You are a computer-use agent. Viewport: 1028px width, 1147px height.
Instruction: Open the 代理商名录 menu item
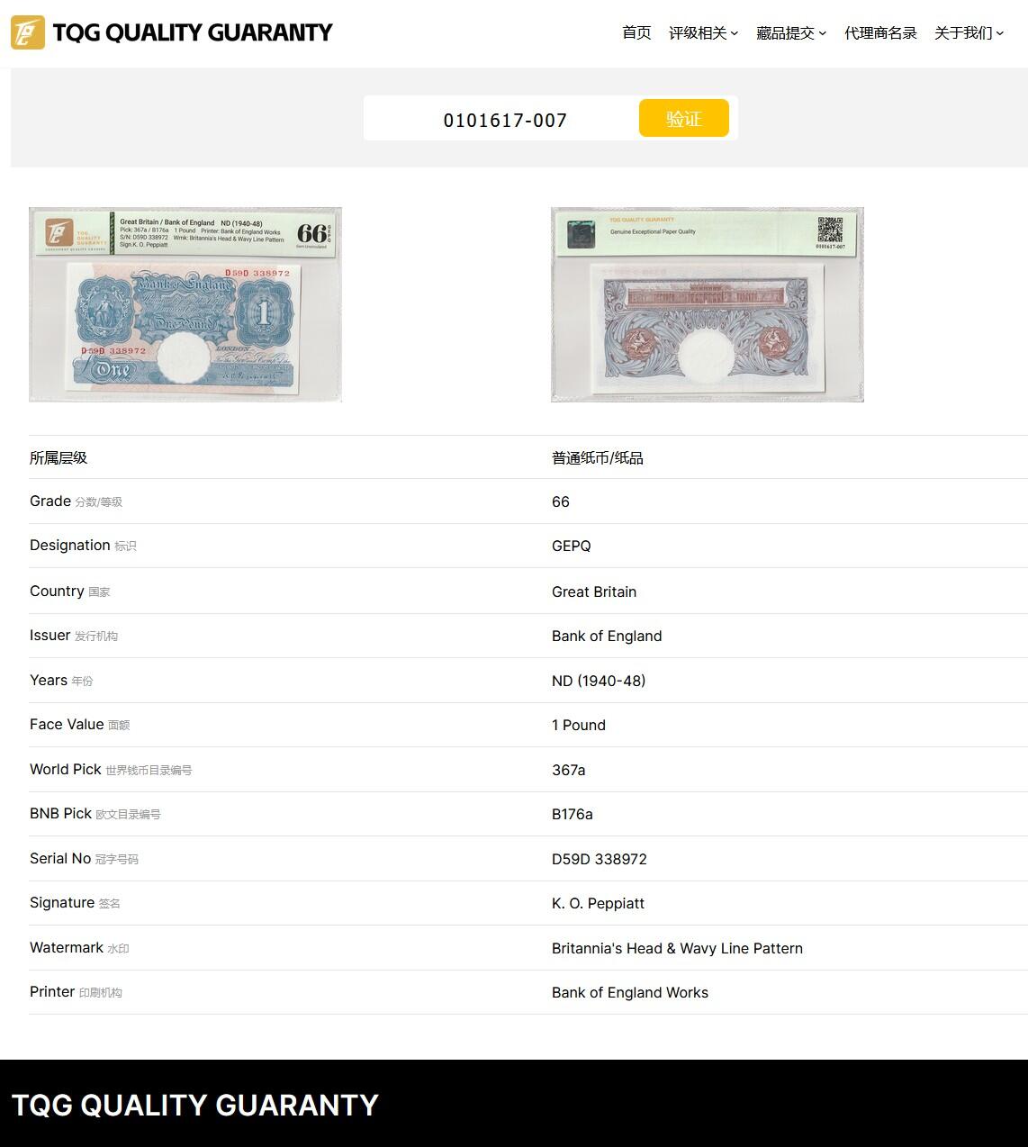[880, 33]
